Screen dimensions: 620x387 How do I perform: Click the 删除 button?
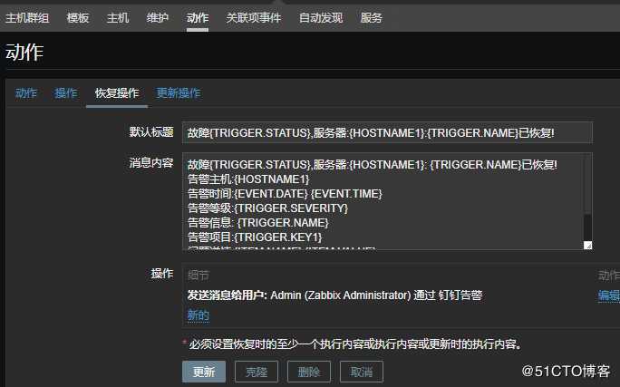click(309, 372)
